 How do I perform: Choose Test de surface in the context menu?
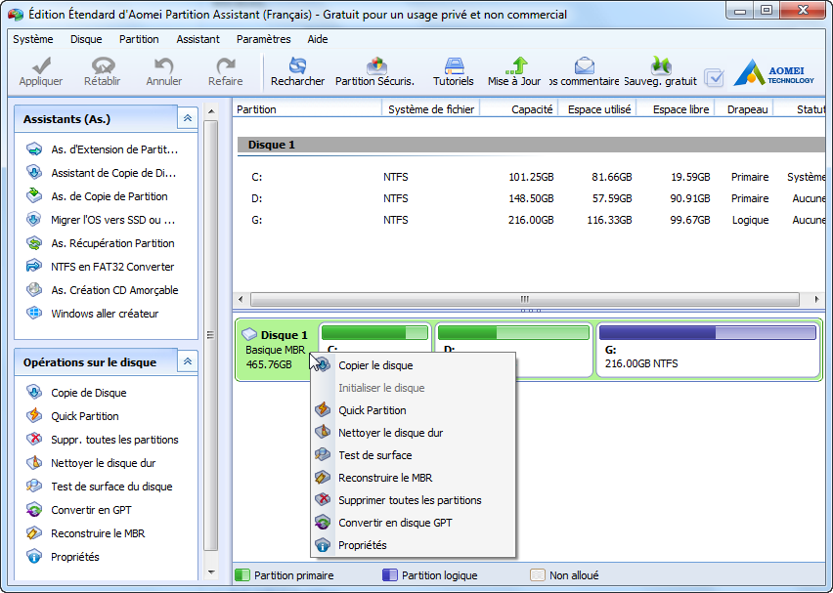(414, 455)
